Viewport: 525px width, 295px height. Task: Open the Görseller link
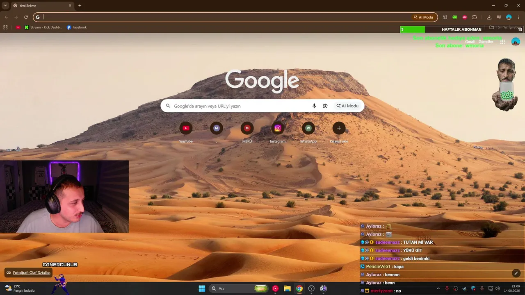click(486, 42)
